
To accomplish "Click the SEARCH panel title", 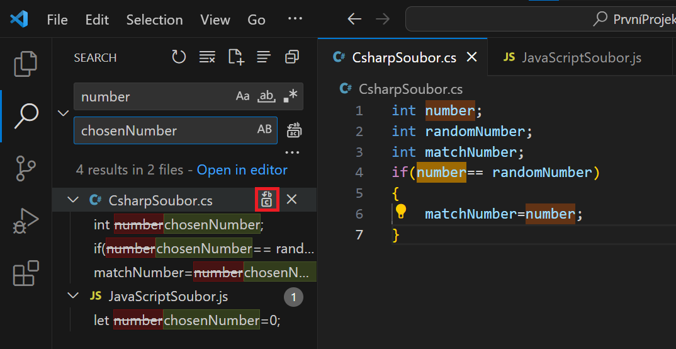I will 95,58.
